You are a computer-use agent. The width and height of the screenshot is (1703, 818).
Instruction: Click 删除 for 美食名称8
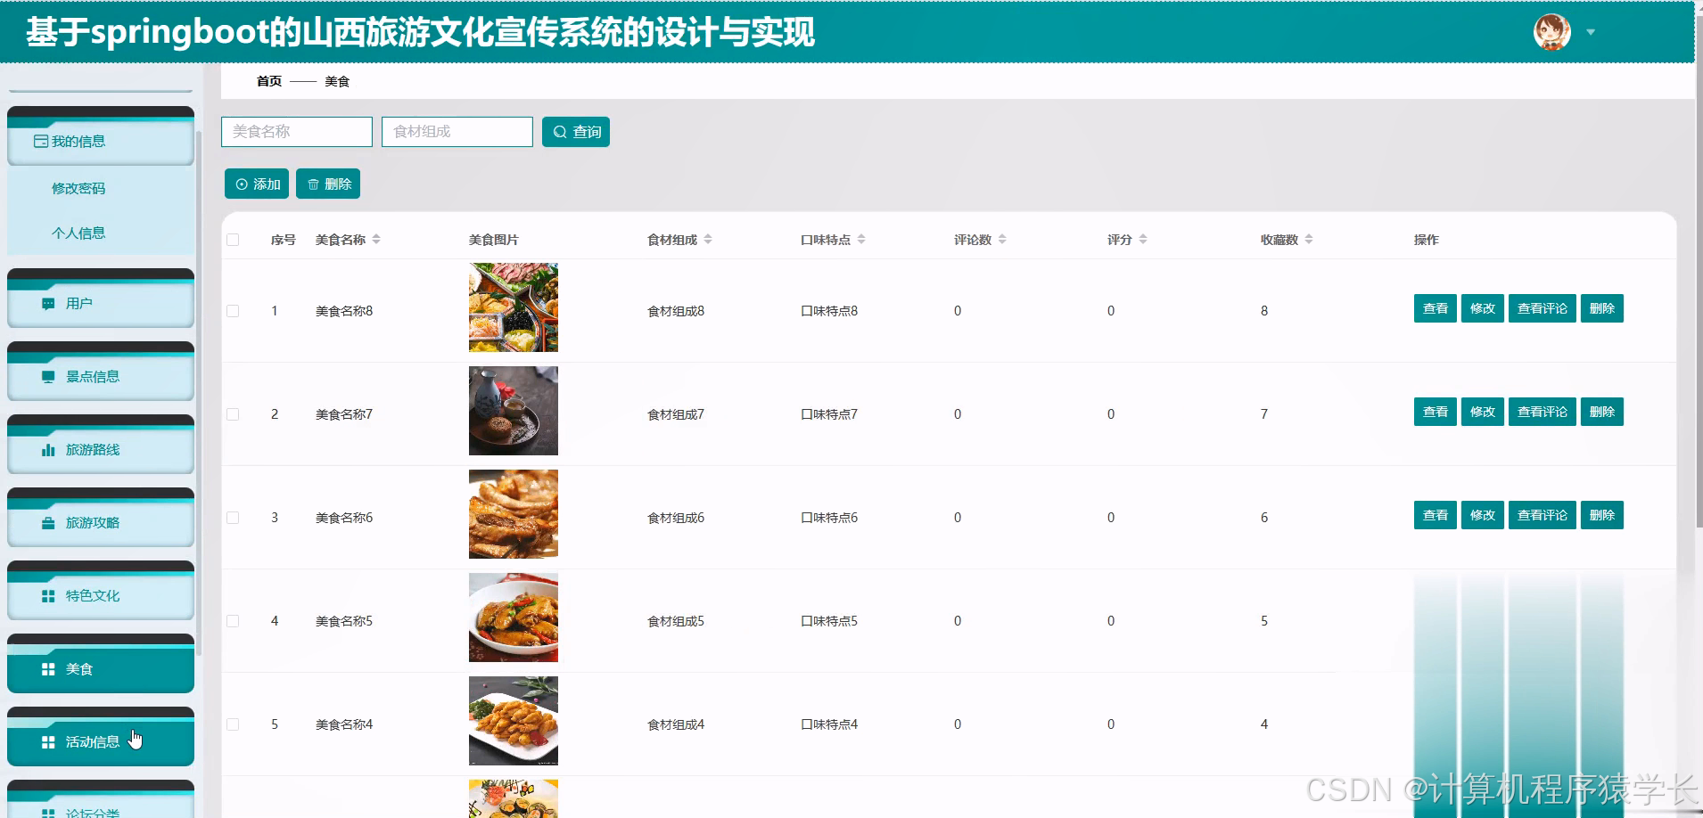point(1602,308)
